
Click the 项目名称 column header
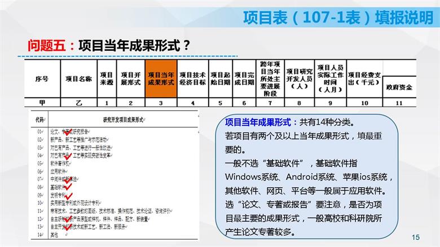coord(78,79)
